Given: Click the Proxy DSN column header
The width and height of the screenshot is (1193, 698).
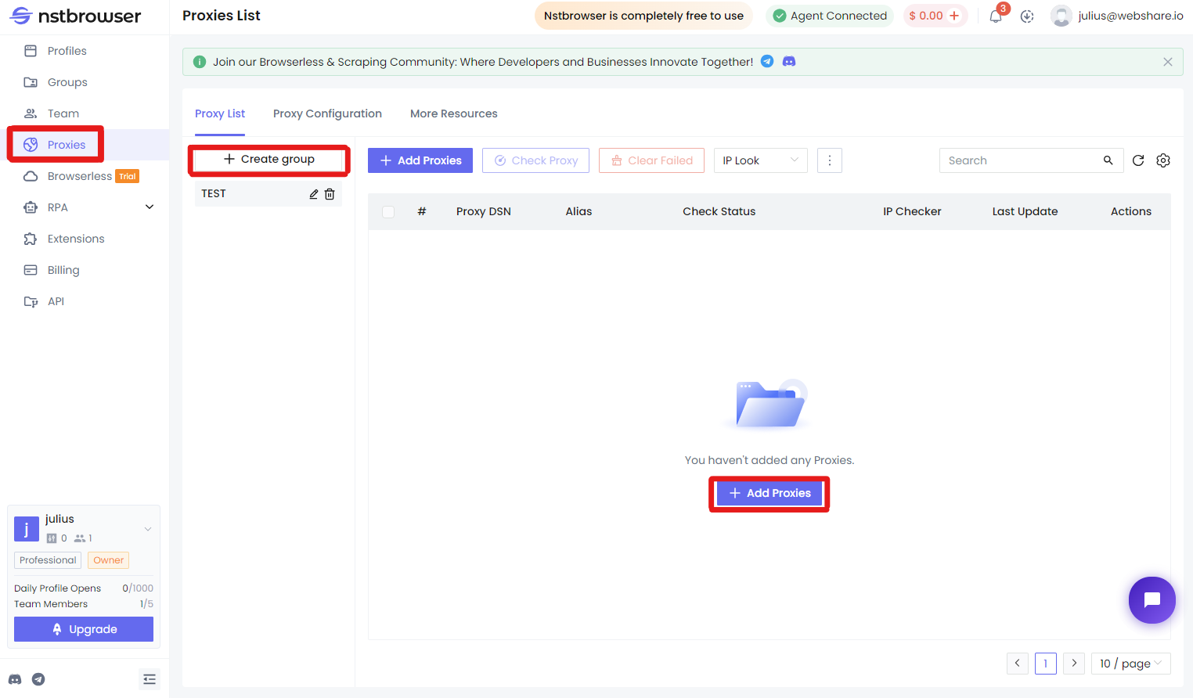Looking at the screenshot, I should pos(484,211).
